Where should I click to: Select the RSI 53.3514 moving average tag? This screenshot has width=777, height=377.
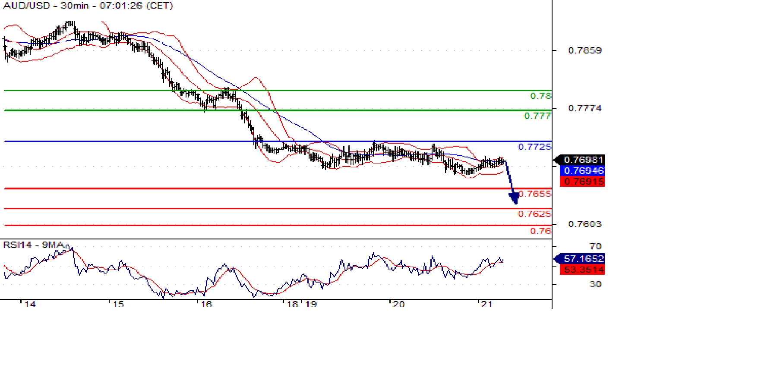583,270
